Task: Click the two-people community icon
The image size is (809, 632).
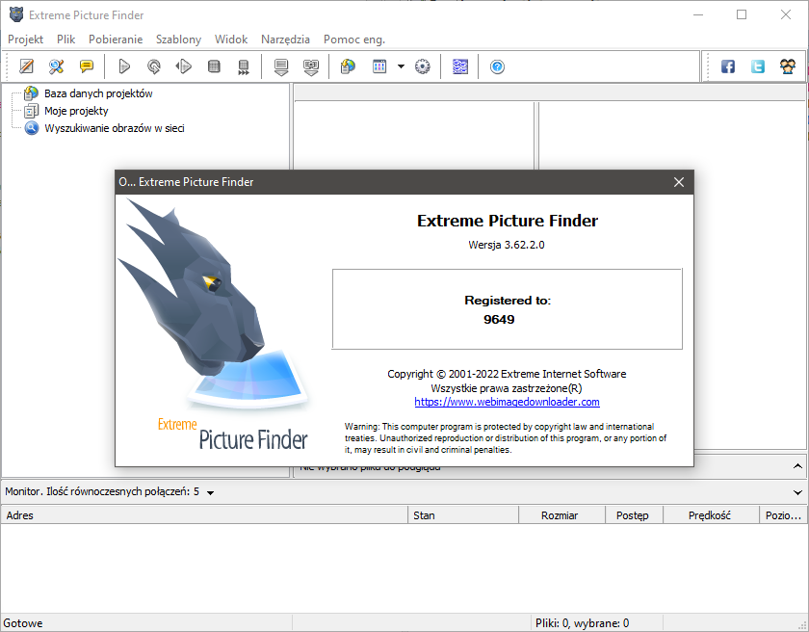Action: coord(788,66)
